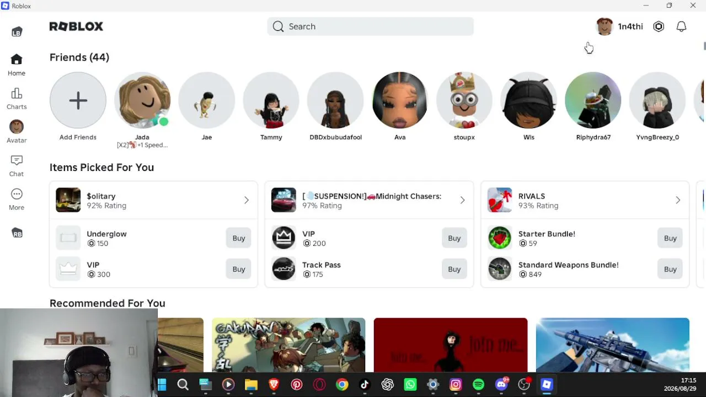The image size is (706, 397).
Task: Click the '$olitary' game title
Action: click(x=101, y=196)
